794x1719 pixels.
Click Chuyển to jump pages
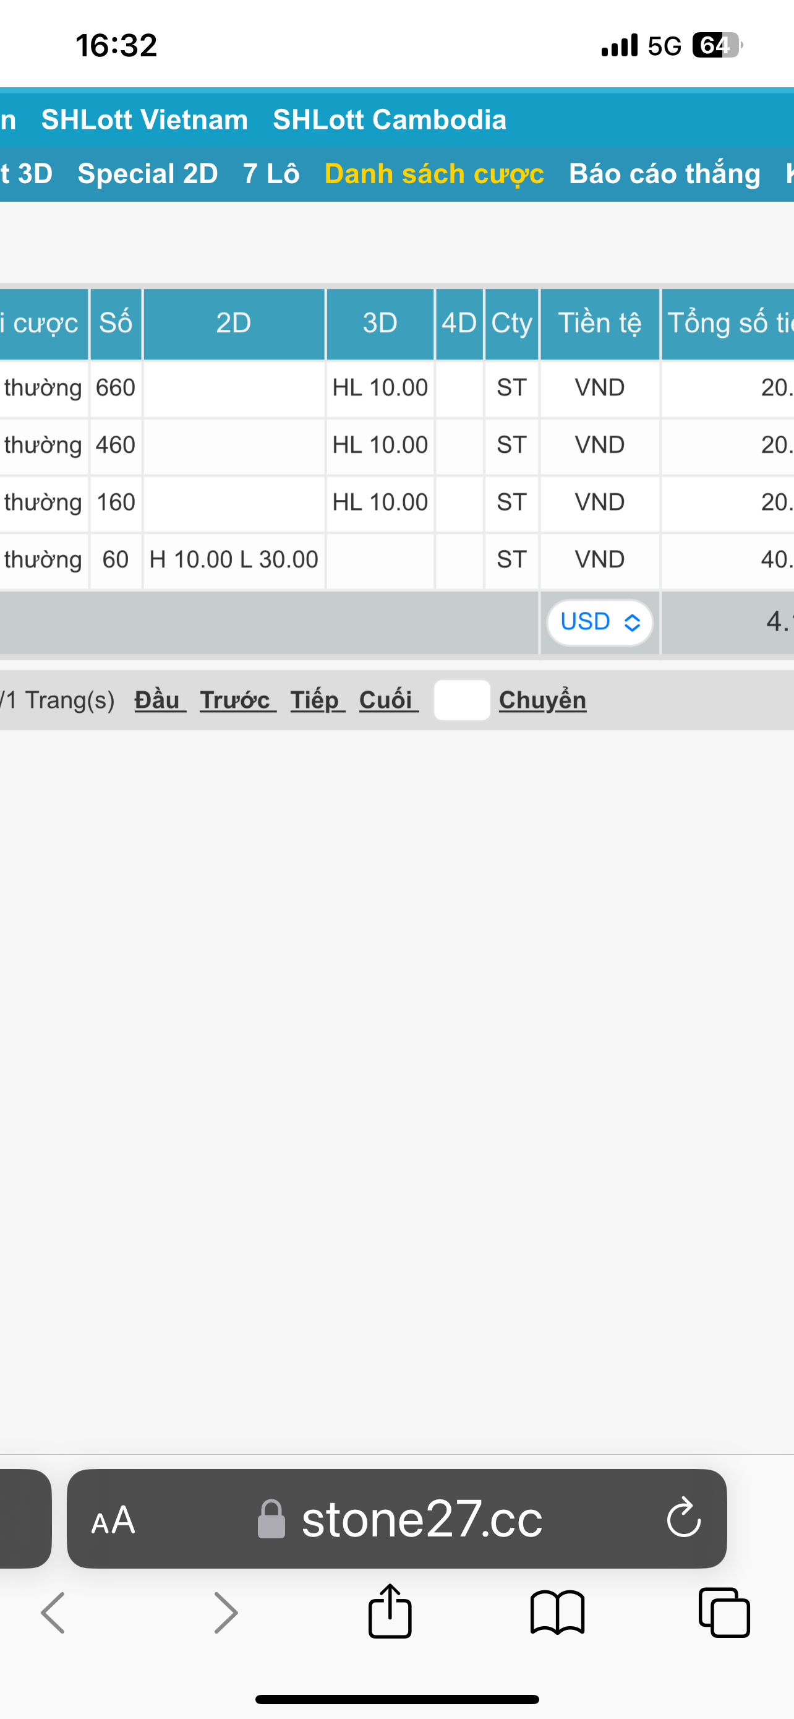543,700
